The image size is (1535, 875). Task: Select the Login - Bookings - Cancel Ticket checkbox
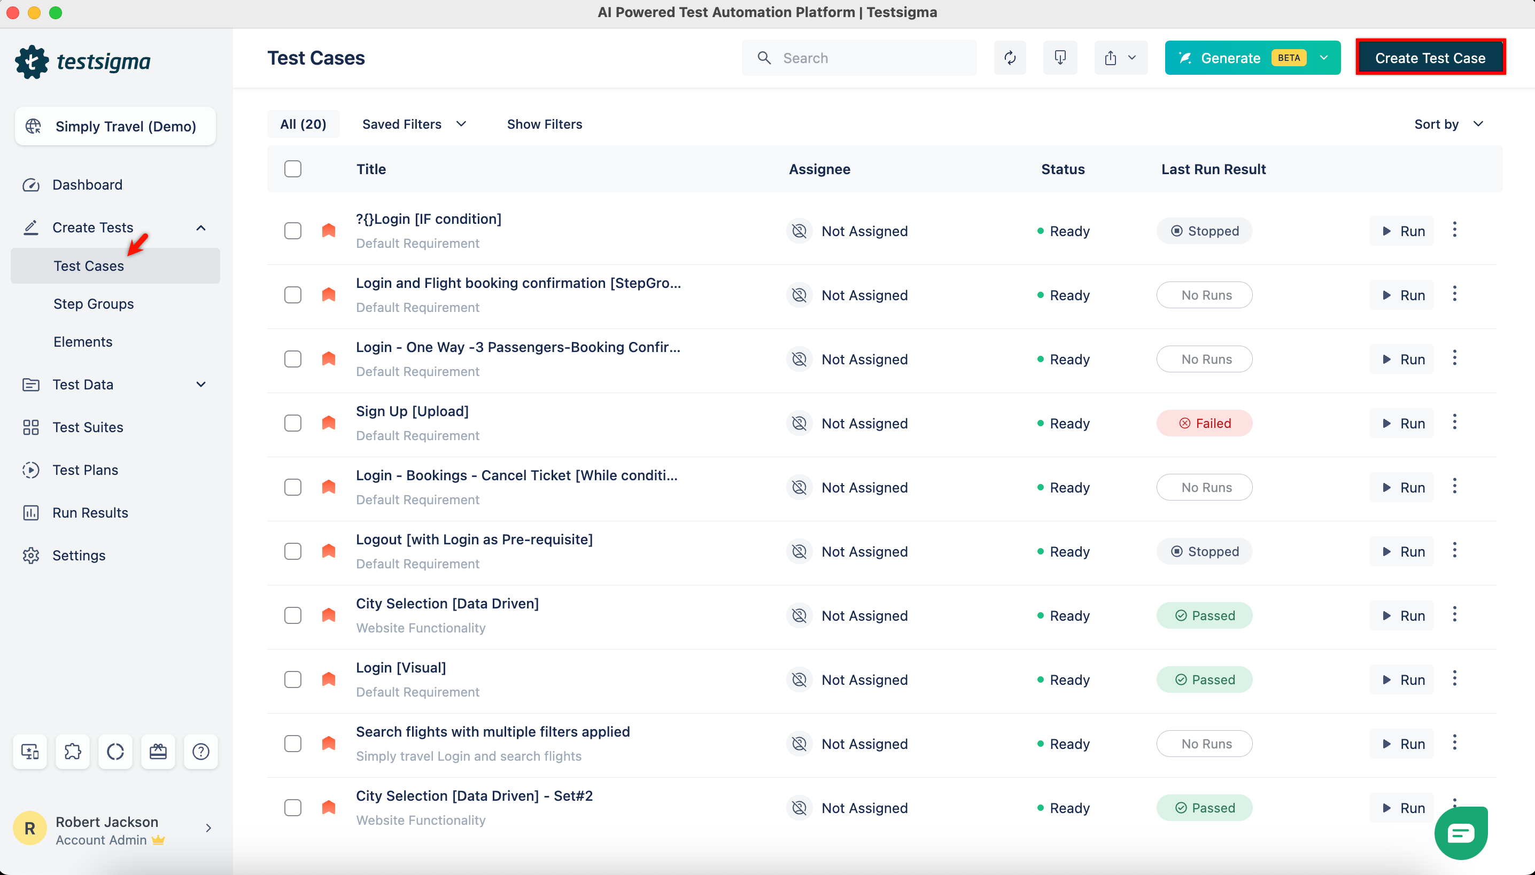pos(293,487)
